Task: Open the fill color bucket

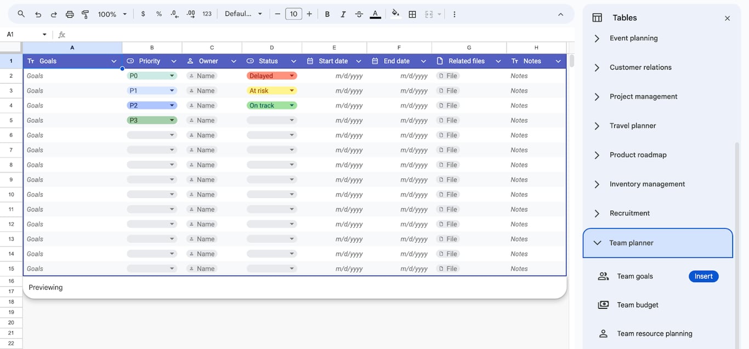Action: click(395, 14)
